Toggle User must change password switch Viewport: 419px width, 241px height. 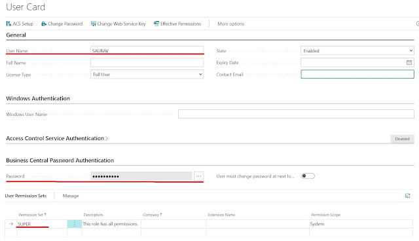pos(308,176)
